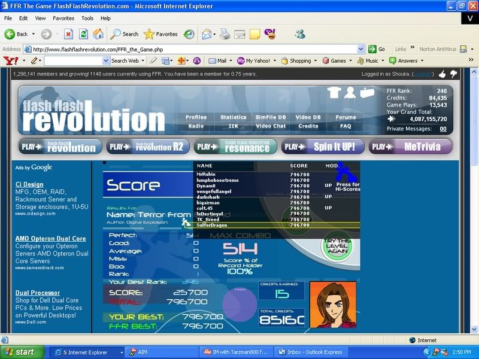Viewport: 479px width, 359px height.
Task: Click the IE Home toolbar icon
Action: (x=98, y=34)
